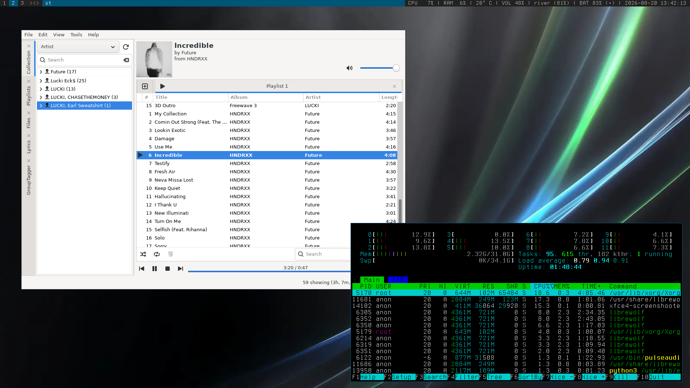Toggle dynamic playlist mode icon

point(170,254)
